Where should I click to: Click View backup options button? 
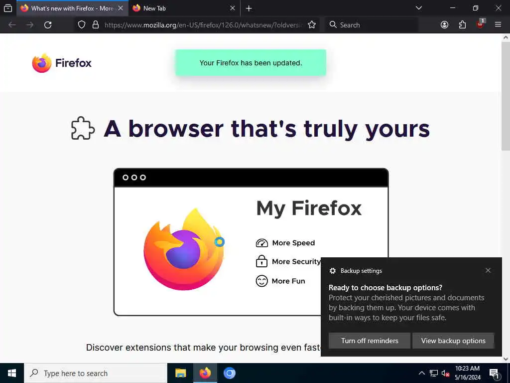453,341
